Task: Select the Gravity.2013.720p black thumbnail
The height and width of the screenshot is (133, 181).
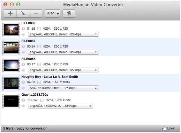Action: tap(11, 101)
